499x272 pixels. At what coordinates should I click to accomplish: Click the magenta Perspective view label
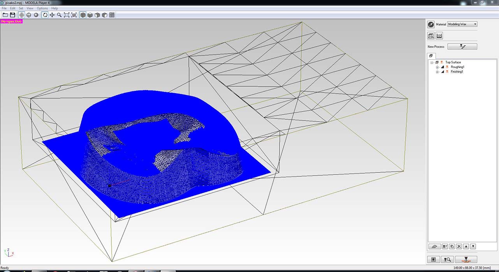pos(11,21)
